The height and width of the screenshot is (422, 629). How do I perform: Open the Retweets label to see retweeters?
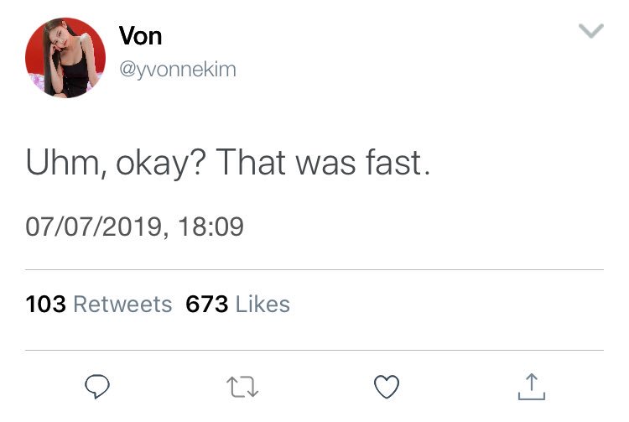pos(122,304)
